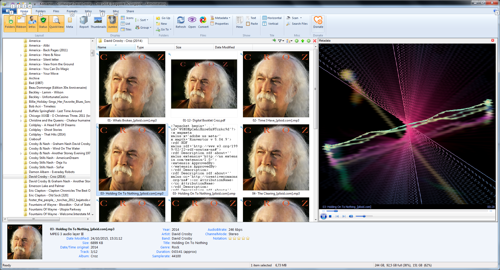Expand Christine and the Queens folder
500x270 pixels.
(21, 121)
